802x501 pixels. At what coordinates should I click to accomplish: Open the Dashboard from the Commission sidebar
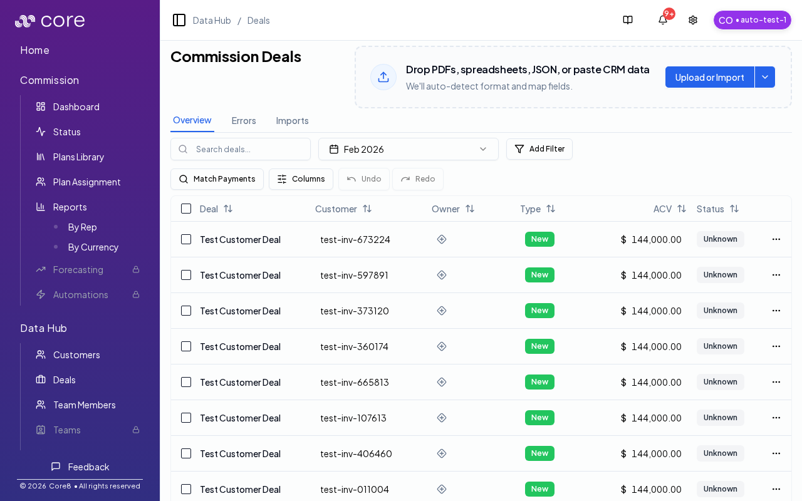tap(76, 106)
